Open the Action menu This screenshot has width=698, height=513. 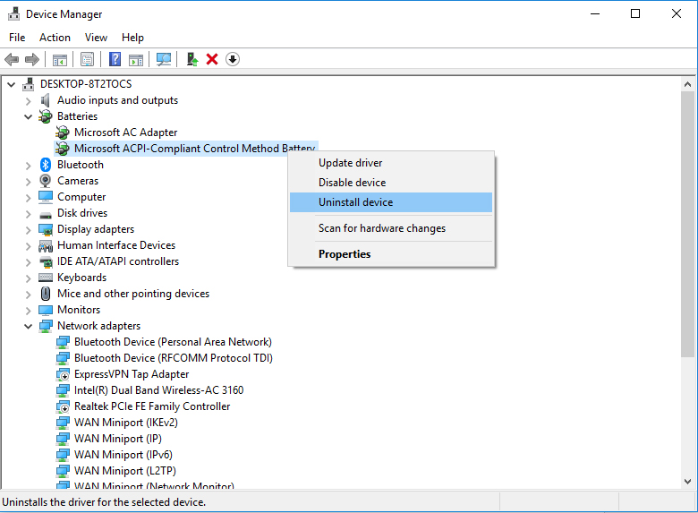pos(55,38)
